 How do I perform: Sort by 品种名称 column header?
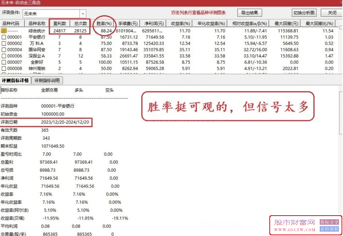(36, 23)
